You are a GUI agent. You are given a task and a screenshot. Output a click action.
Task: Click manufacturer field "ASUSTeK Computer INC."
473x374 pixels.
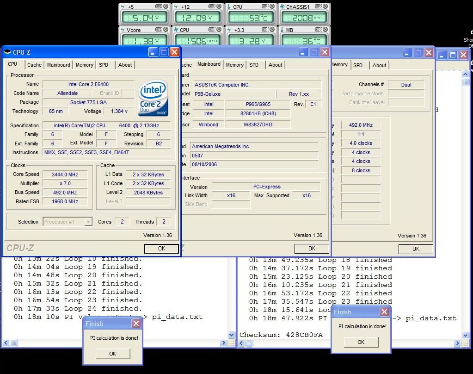[x=257, y=85]
